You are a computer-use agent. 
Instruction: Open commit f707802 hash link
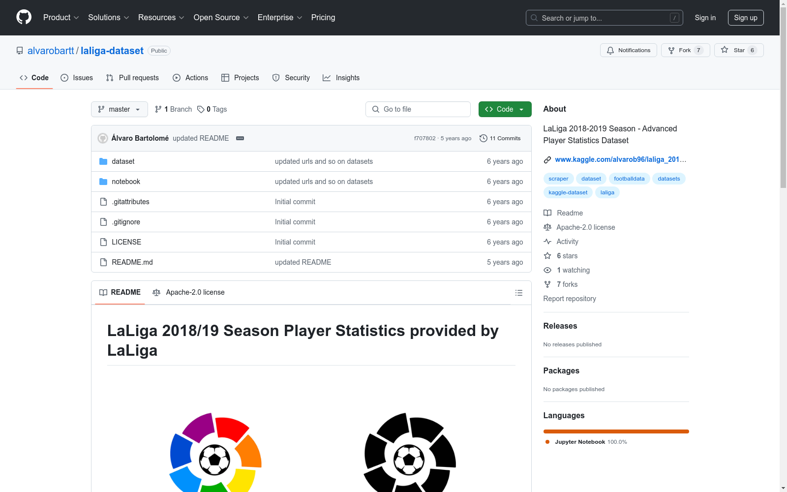[x=425, y=138]
